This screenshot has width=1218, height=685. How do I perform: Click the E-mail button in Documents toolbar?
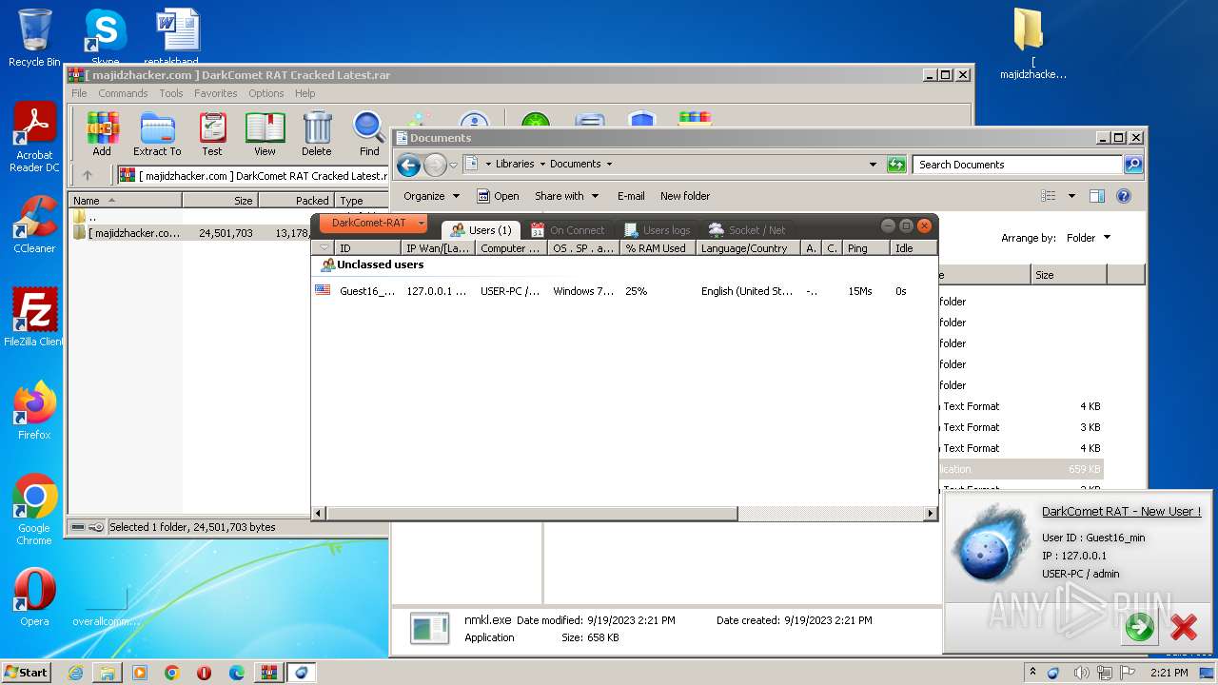631,196
